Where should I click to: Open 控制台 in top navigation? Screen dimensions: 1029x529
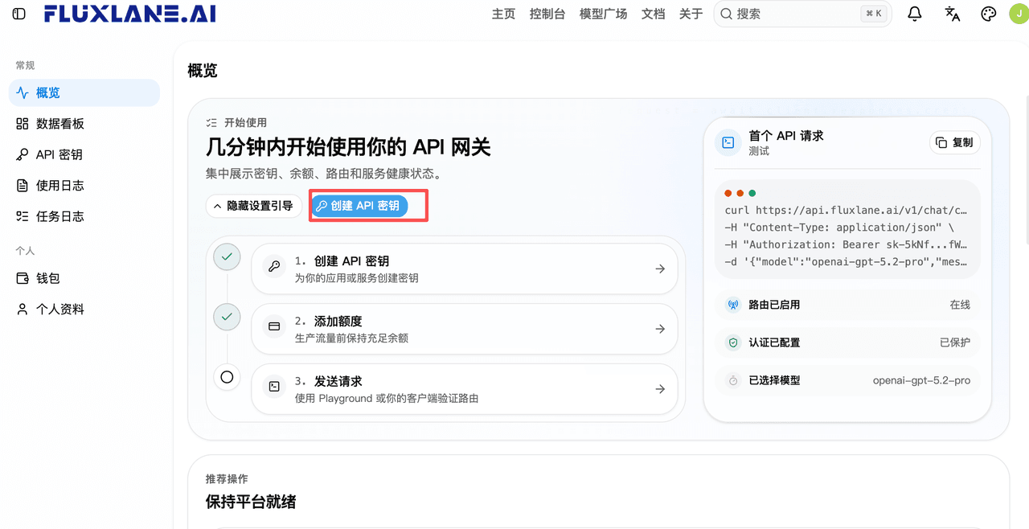coord(547,14)
